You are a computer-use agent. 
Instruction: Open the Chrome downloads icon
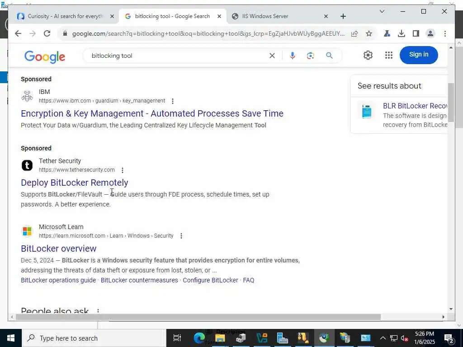pyautogui.click(x=402, y=33)
